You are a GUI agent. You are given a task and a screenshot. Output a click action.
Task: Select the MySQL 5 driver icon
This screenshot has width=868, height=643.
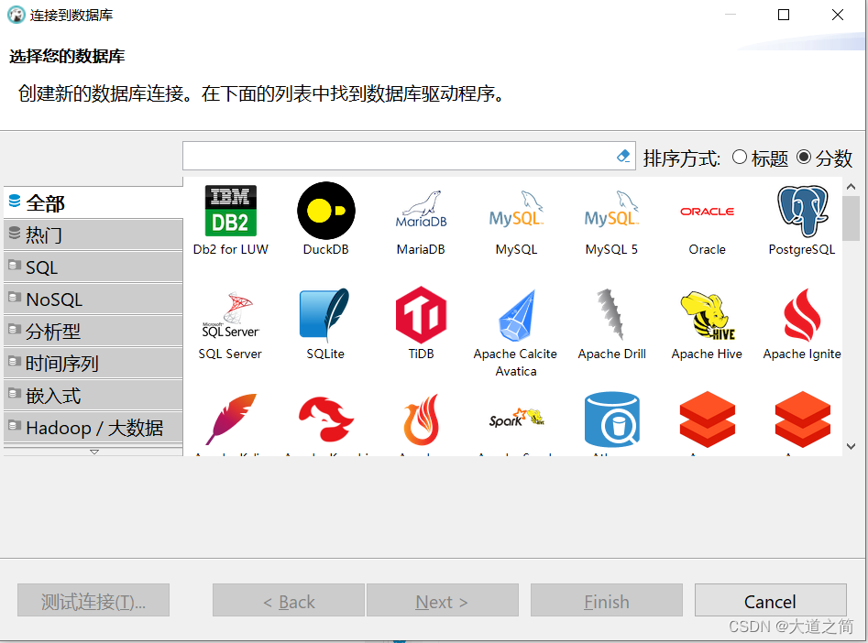tap(611, 211)
